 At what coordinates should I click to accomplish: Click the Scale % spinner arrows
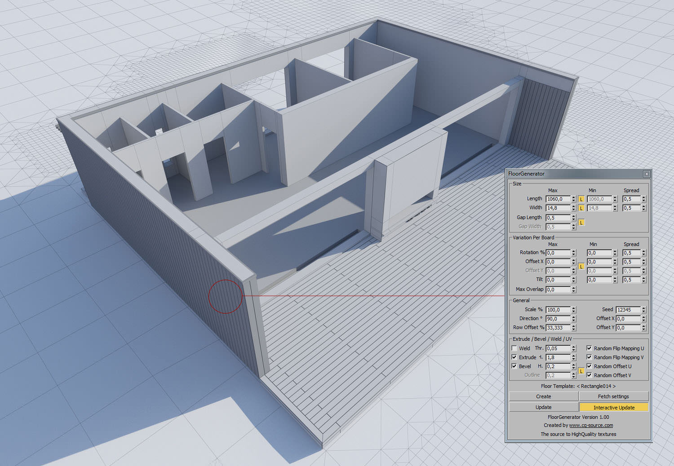[573, 310]
